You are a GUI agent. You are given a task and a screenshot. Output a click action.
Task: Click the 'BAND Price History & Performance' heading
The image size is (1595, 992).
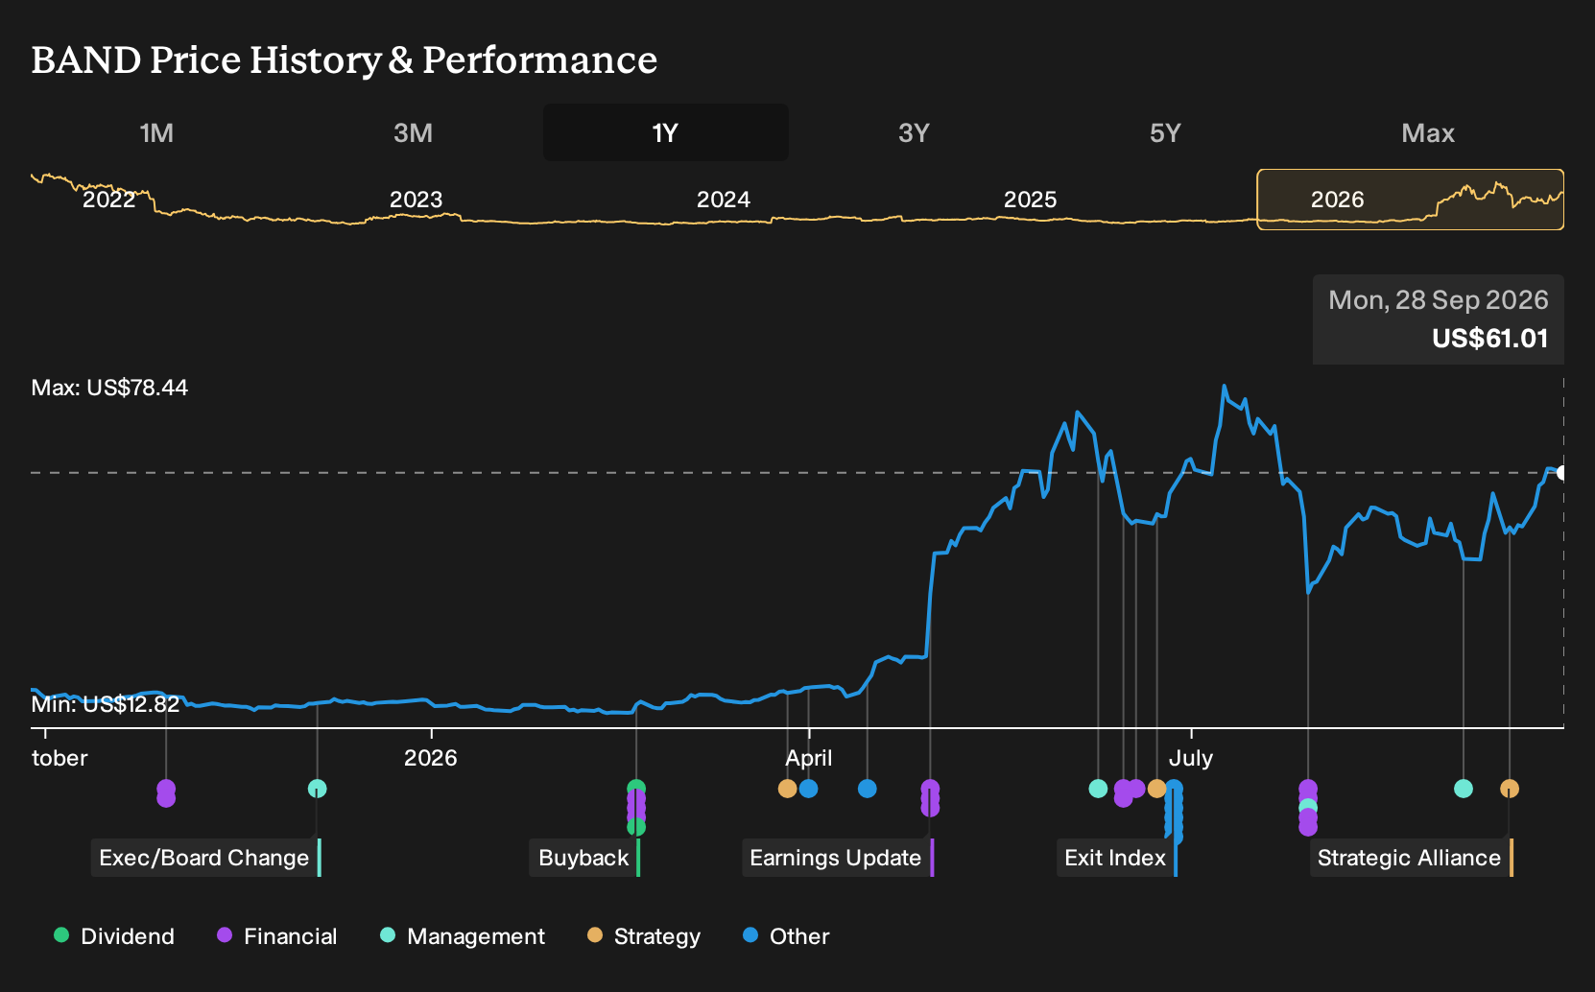pos(345,59)
